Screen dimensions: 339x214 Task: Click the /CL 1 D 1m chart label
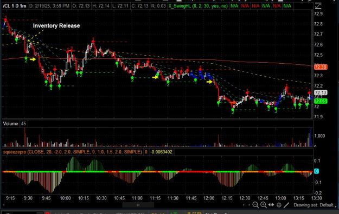coord(15,6)
